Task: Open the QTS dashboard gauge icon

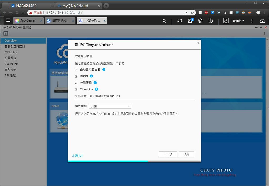Action: 262,21
